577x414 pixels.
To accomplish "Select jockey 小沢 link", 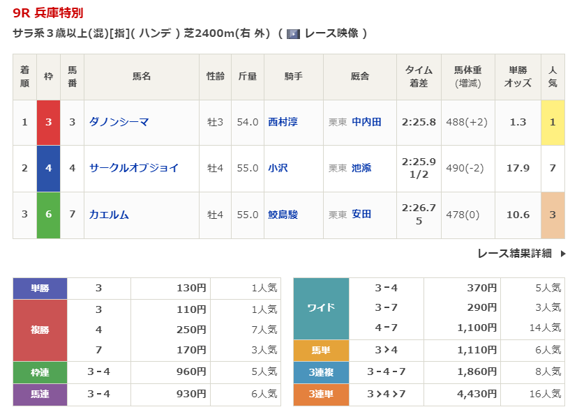I will (x=278, y=168).
